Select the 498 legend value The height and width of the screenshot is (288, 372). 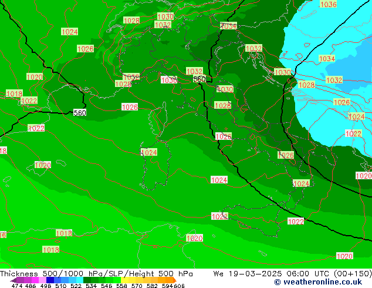tap(45, 286)
